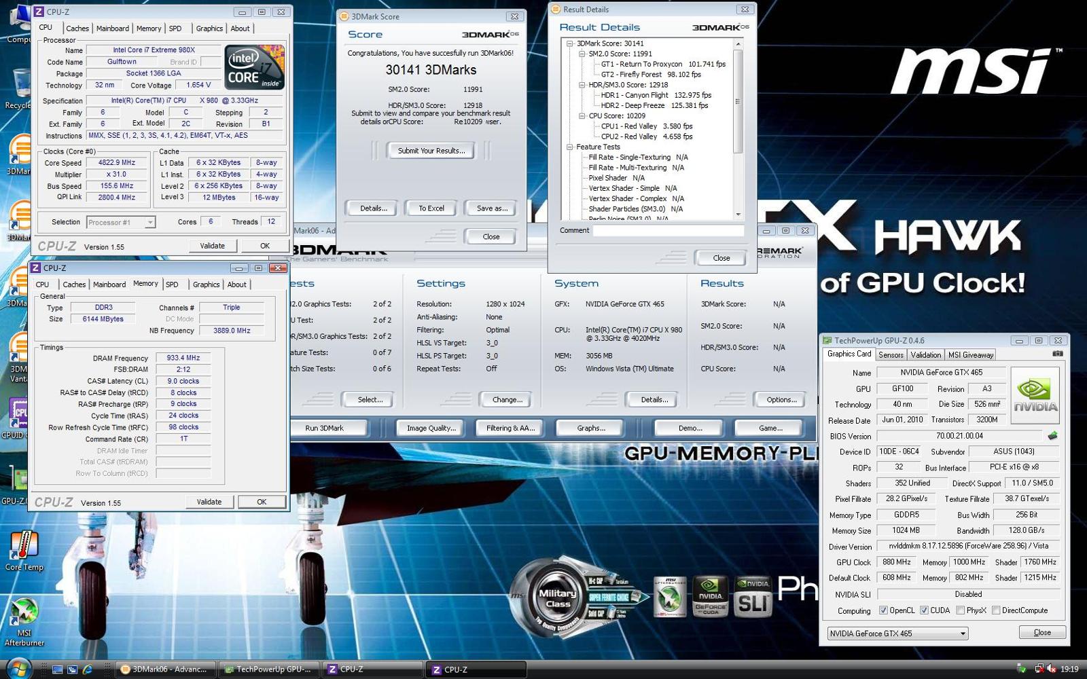Click the GPU-Z title bar icon

[x=827, y=340]
